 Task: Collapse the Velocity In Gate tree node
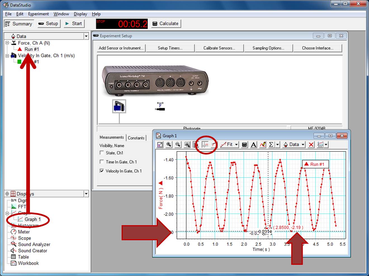(7, 56)
